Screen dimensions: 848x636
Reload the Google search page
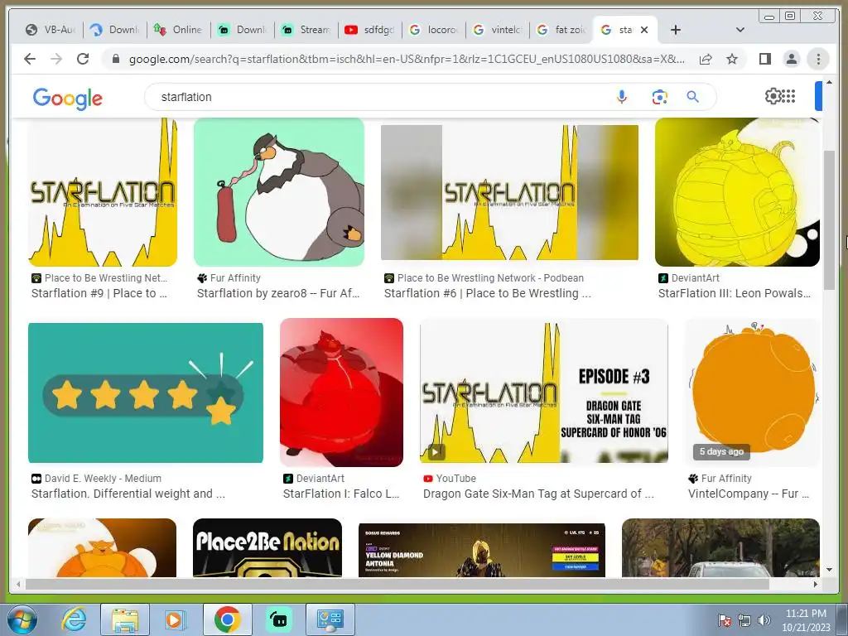click(83, 59)
